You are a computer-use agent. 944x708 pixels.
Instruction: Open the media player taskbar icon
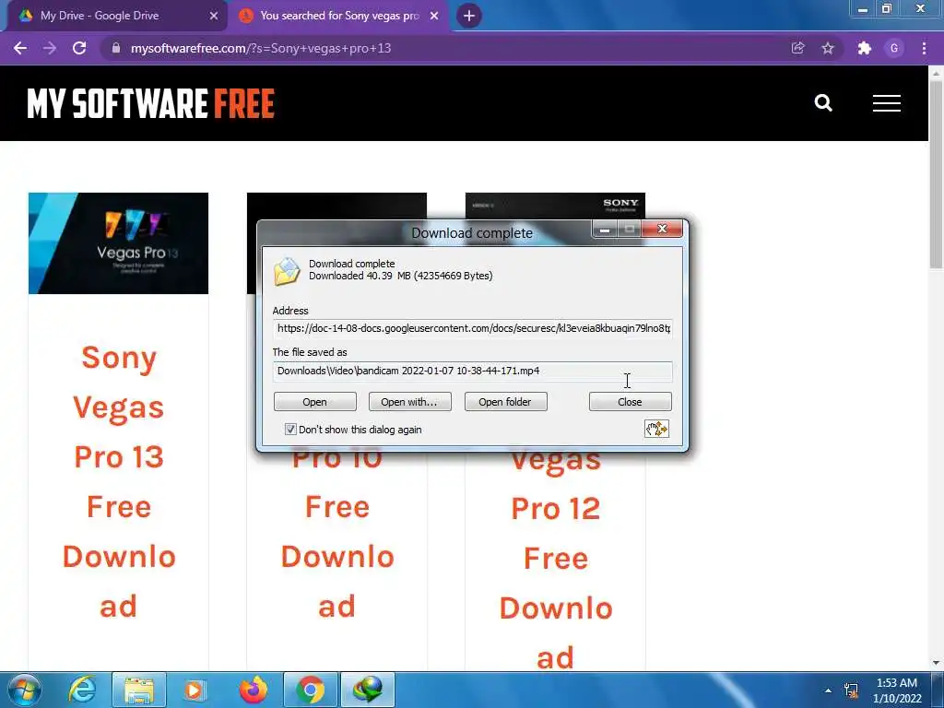tap(195, 690)
